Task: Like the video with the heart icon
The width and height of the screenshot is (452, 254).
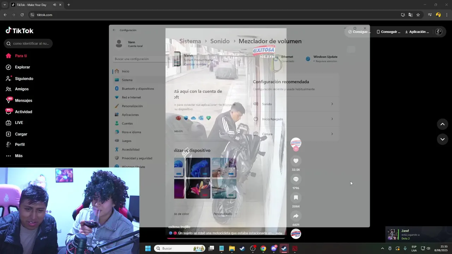Action: pyautogui.click(x=296, y=161)
